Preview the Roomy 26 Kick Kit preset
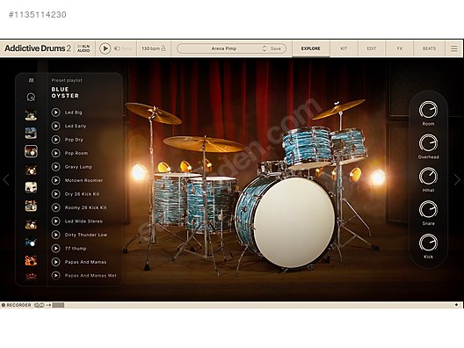The width and height of the screenshot is (464, 348). 55,207
